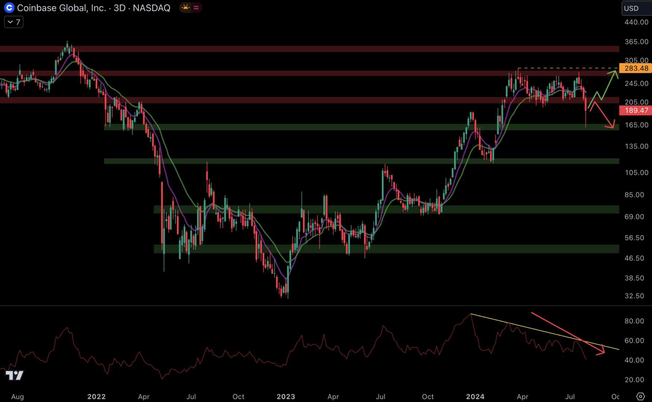The height and width of the screenshot is (402, 652).
Task: Click the 2023 label on time axis
Action: click(286, 397)
